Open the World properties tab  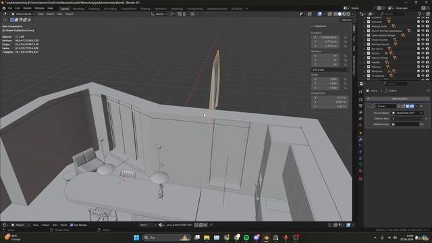coord(360,125)
